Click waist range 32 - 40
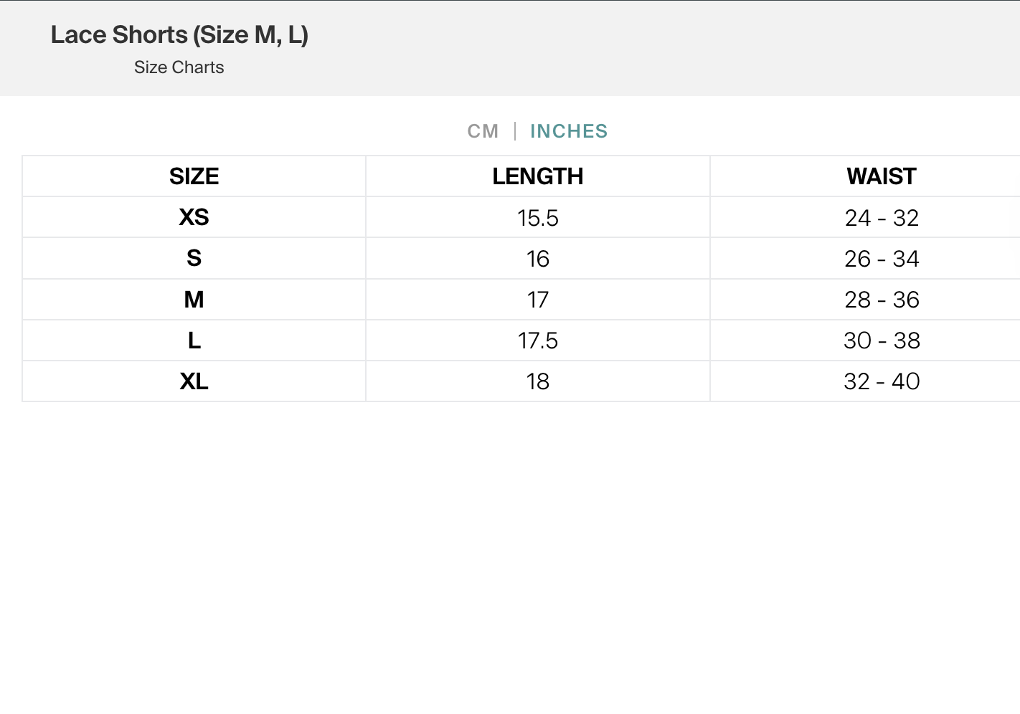 point(882,381)
